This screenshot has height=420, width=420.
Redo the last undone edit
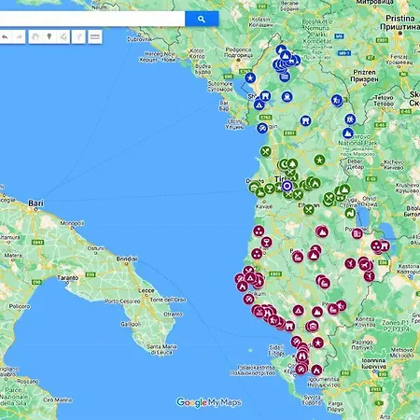[19, 37]
